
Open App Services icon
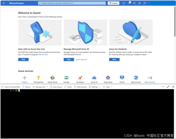(136, 78)
